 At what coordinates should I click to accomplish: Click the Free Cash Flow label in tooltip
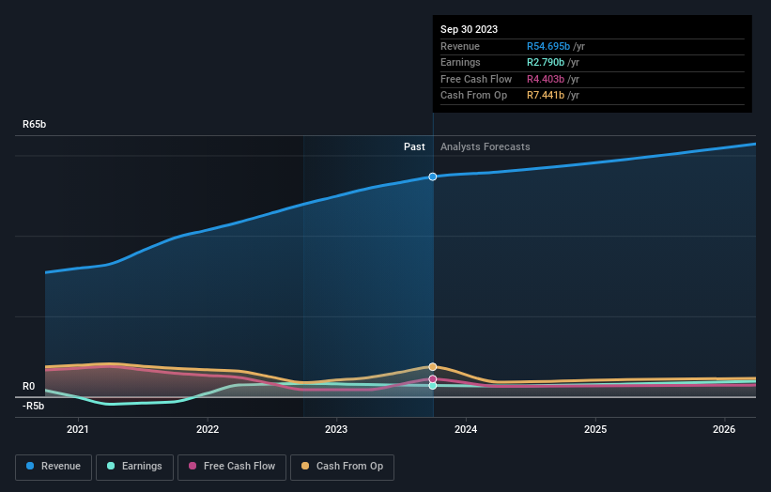coord(476,79)
